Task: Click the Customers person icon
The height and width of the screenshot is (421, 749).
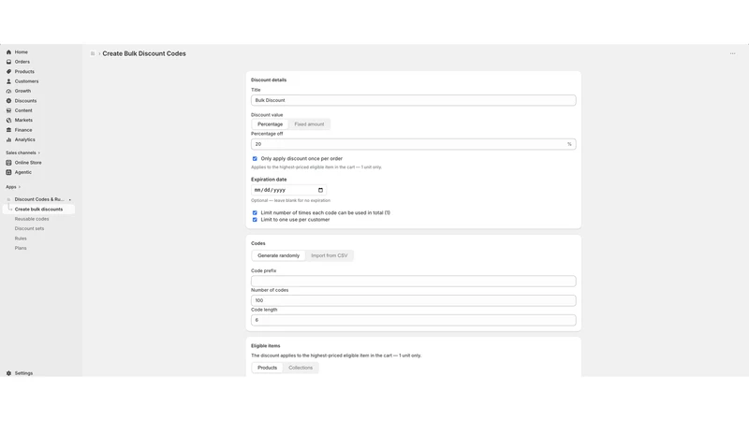Action: point(8,81)
